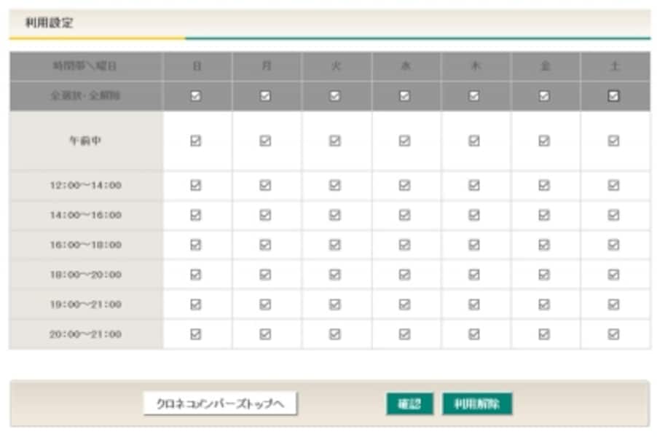The width and height of the screenshot is (657, 437).
Task: Click the 利用設定 section heading
Action: pos(49,23)
